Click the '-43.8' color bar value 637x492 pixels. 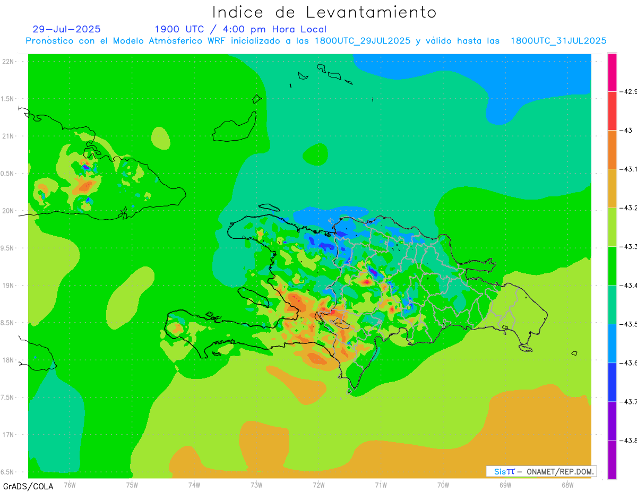pyautogui.click(x=629, y=441)
